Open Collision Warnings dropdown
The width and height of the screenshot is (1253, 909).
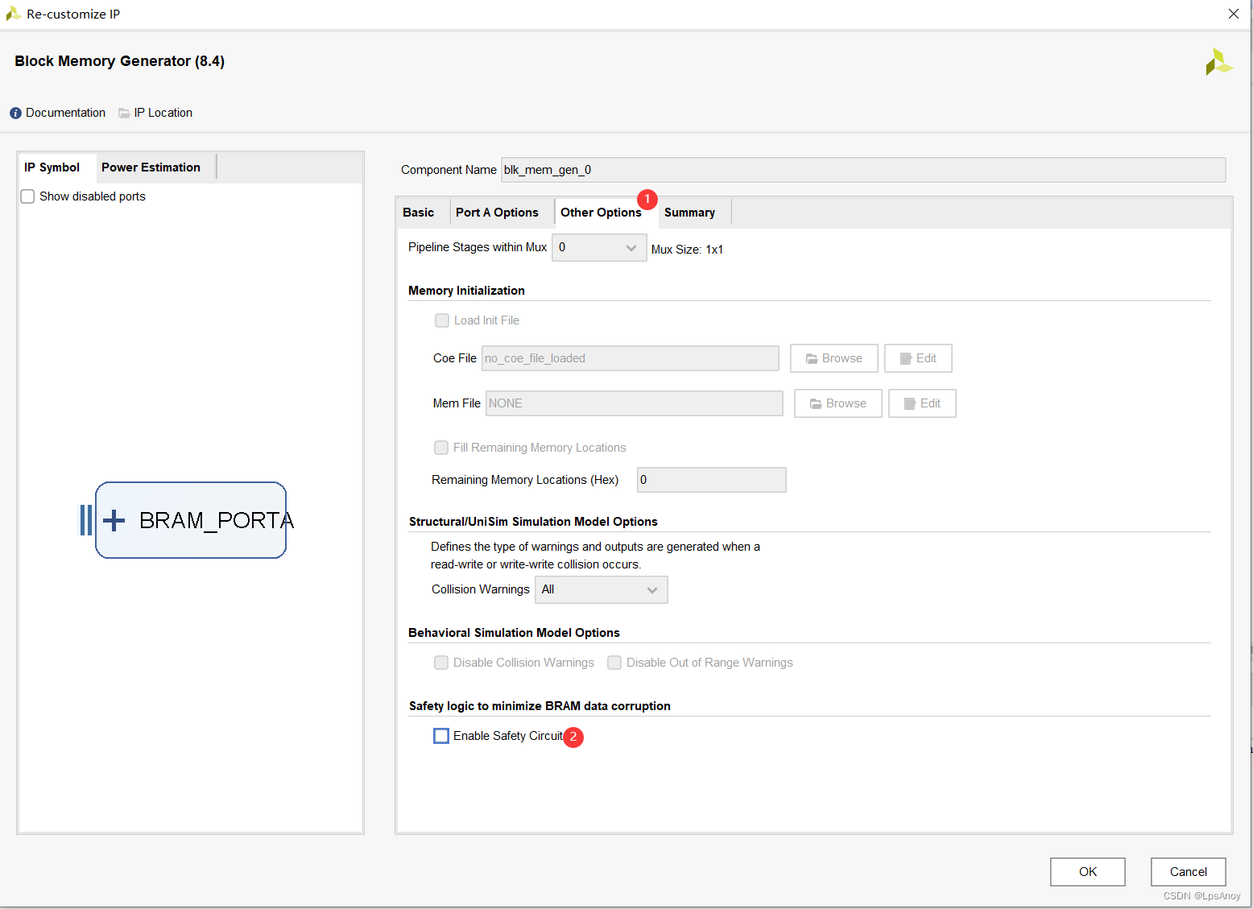pyautogui.click(x=601, y=589)
